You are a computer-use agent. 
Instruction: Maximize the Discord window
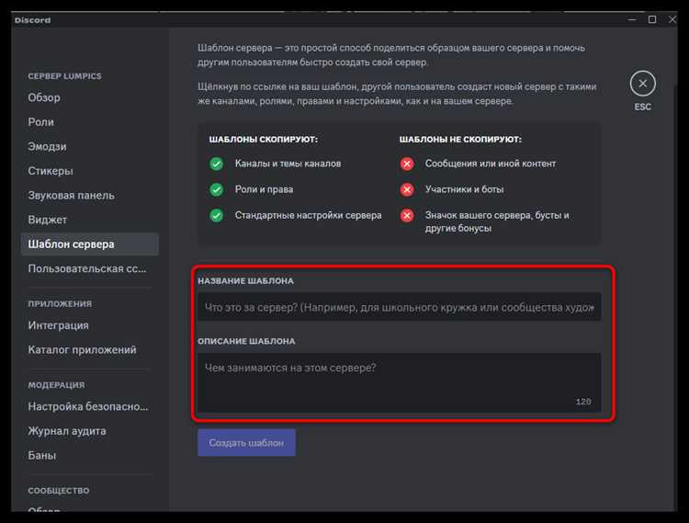(x=652, y=20)
